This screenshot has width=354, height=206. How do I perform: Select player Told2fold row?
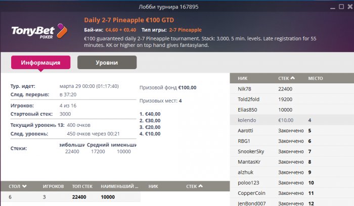(292, 99)
